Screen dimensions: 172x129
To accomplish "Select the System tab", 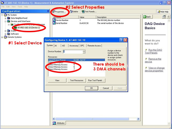I will 50,45.
